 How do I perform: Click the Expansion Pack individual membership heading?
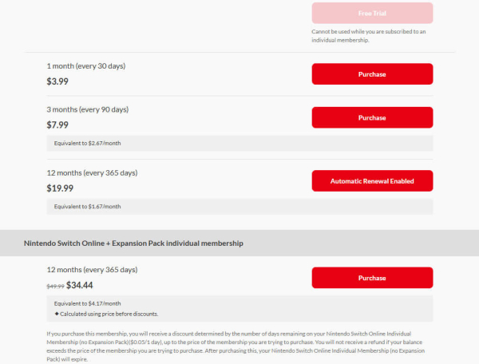point(133,243)
